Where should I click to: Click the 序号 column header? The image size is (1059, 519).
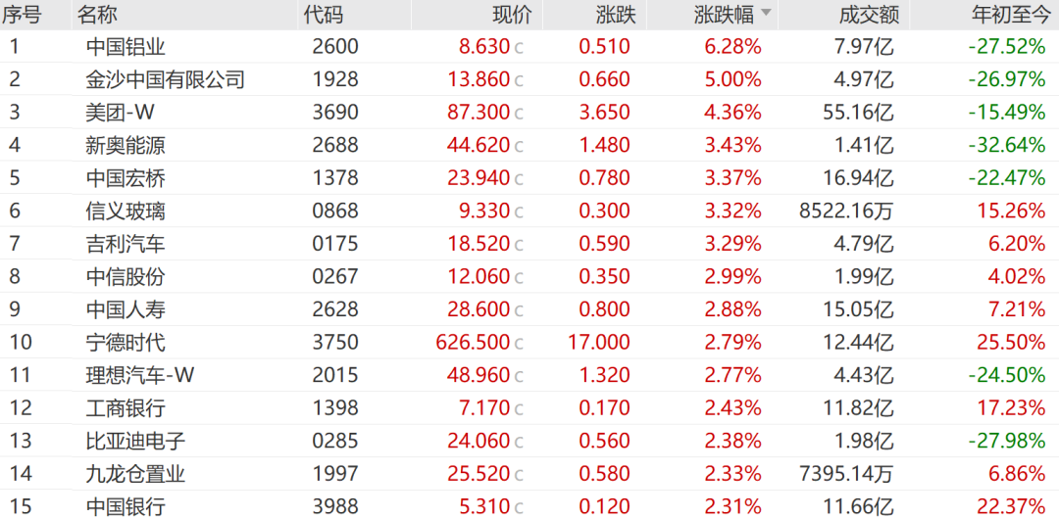[x=22, y=14]
